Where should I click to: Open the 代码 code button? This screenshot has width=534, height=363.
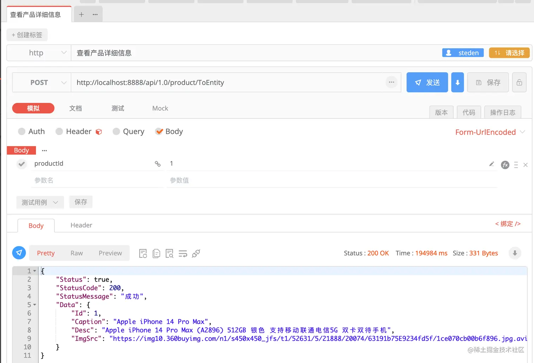(469, 112)
